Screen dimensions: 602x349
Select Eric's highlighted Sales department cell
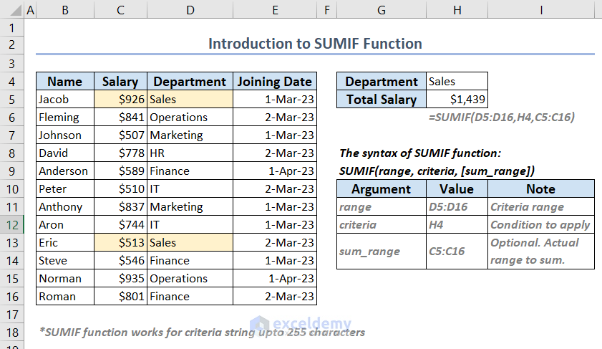(190, 242)
